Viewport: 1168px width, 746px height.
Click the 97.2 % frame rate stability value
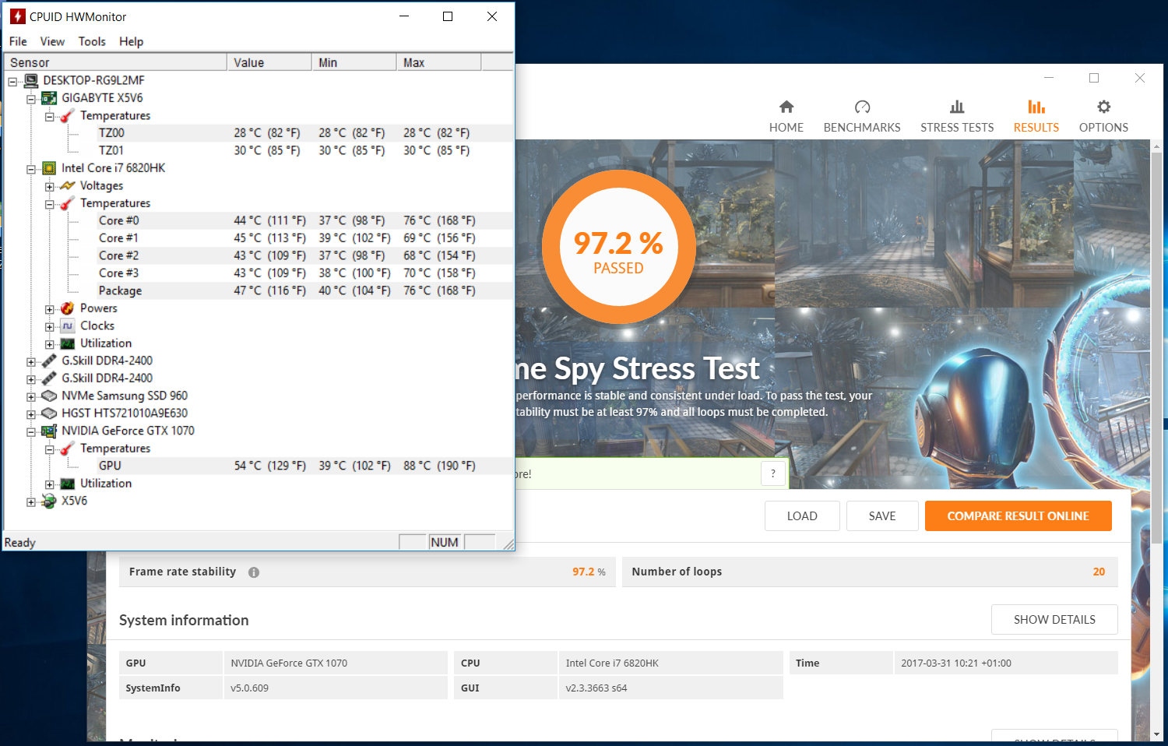[x=589, y=572]
